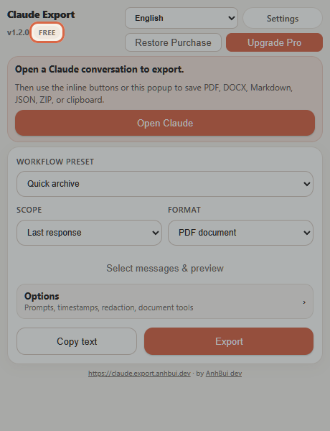
Task: Click the 'FORMAT' label
Action: click(x=184, y=210)
